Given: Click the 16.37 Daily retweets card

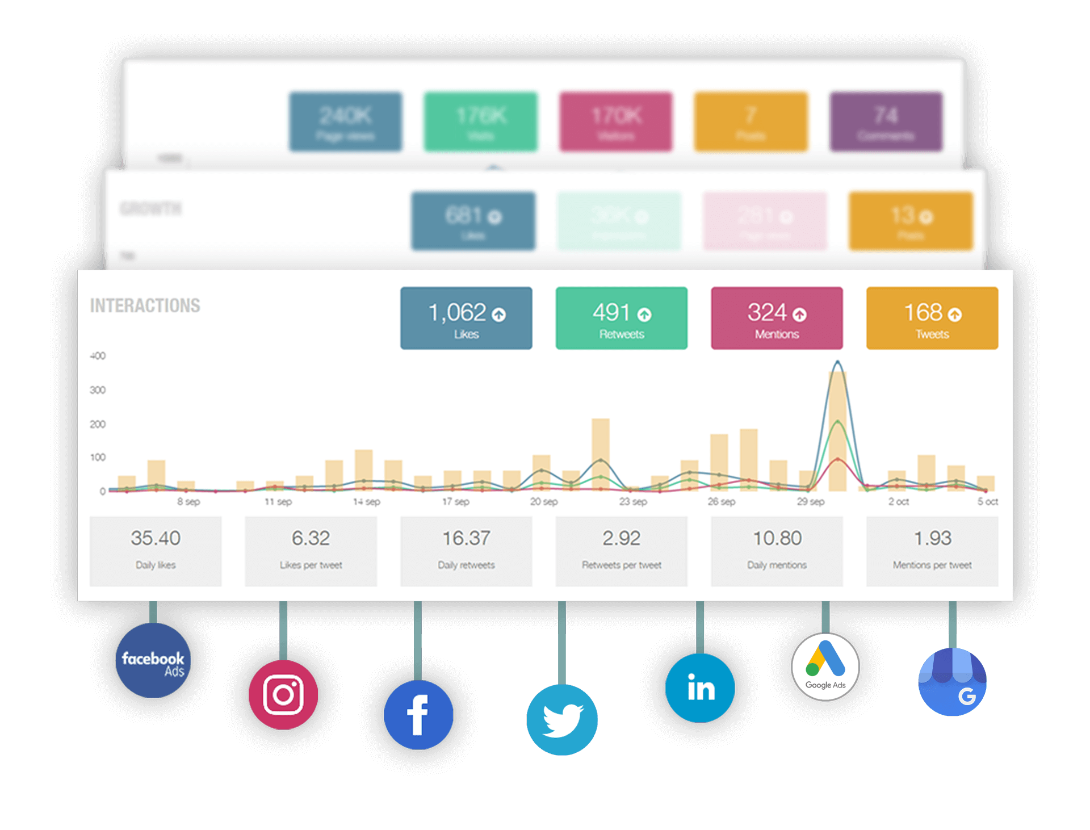Looking at the screenshot, I should coord(466,551).
